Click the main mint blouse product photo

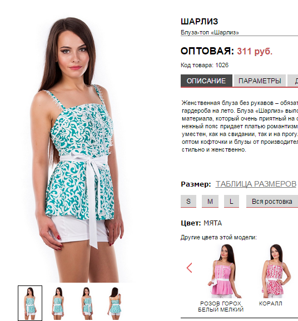(x=77, y=149)
